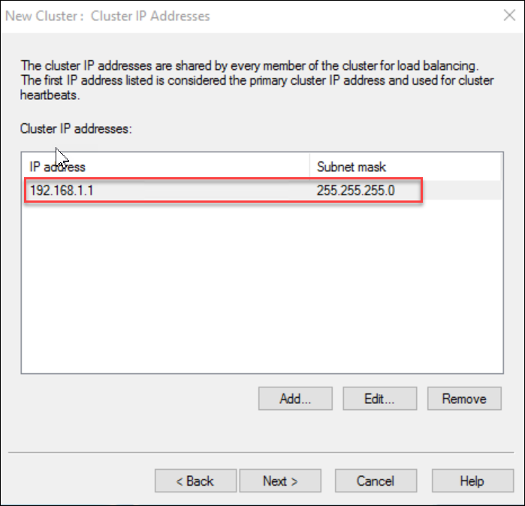
Task: Click the divider between the column headers
Action: [309, 167]
